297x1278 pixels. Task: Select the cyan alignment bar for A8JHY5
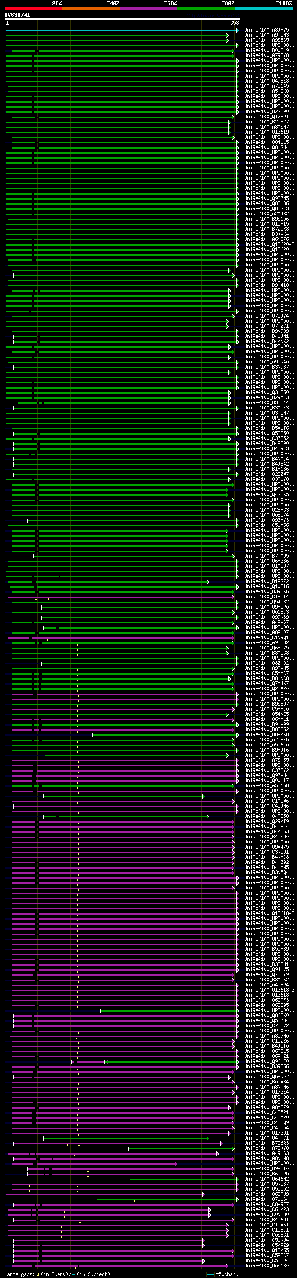click(x=122, y=30)
